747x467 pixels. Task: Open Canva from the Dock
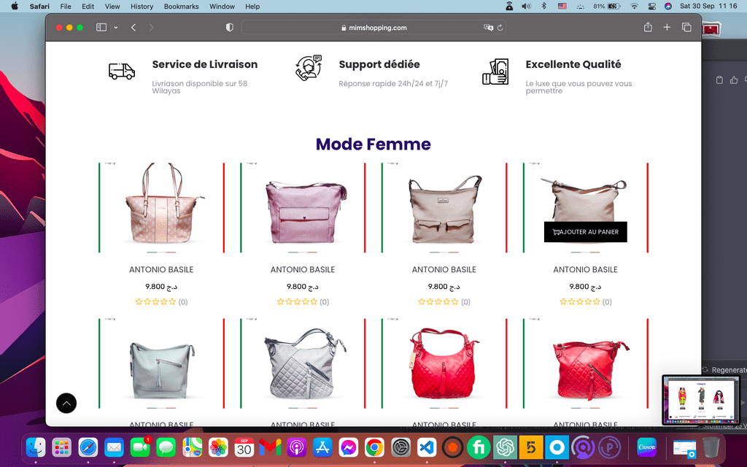click(x=646, y=447)
